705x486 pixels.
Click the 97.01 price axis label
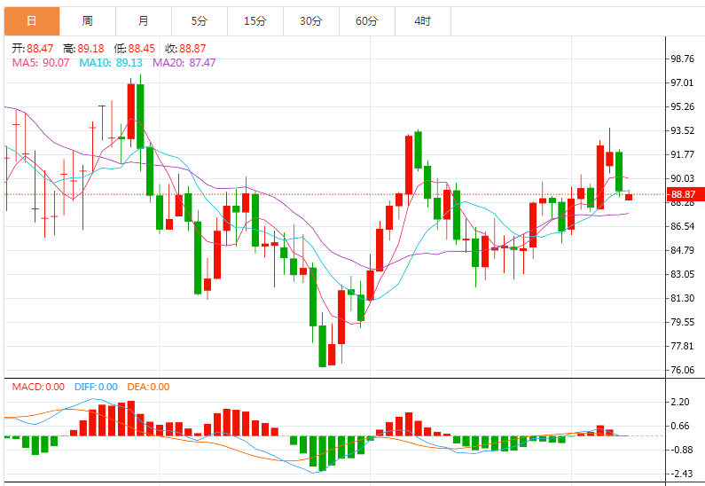coord(683,82)
